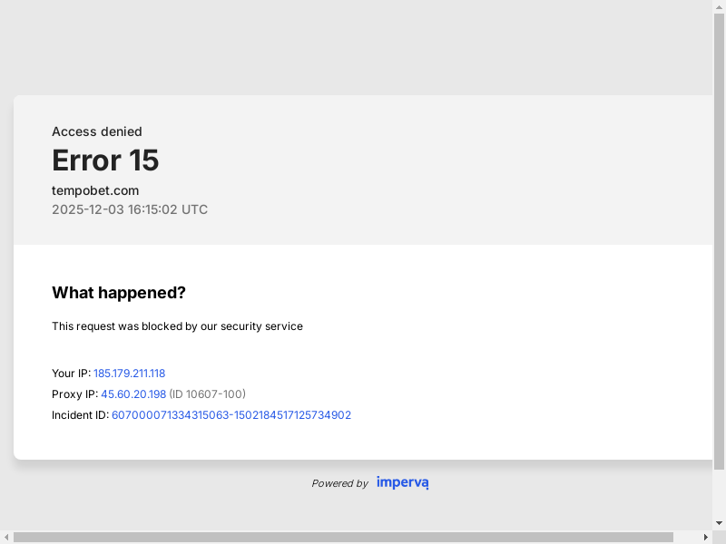Click the horizontal scrollbar right arrow
The width and height of the screenshot is (726, 544).
point(706,537)
